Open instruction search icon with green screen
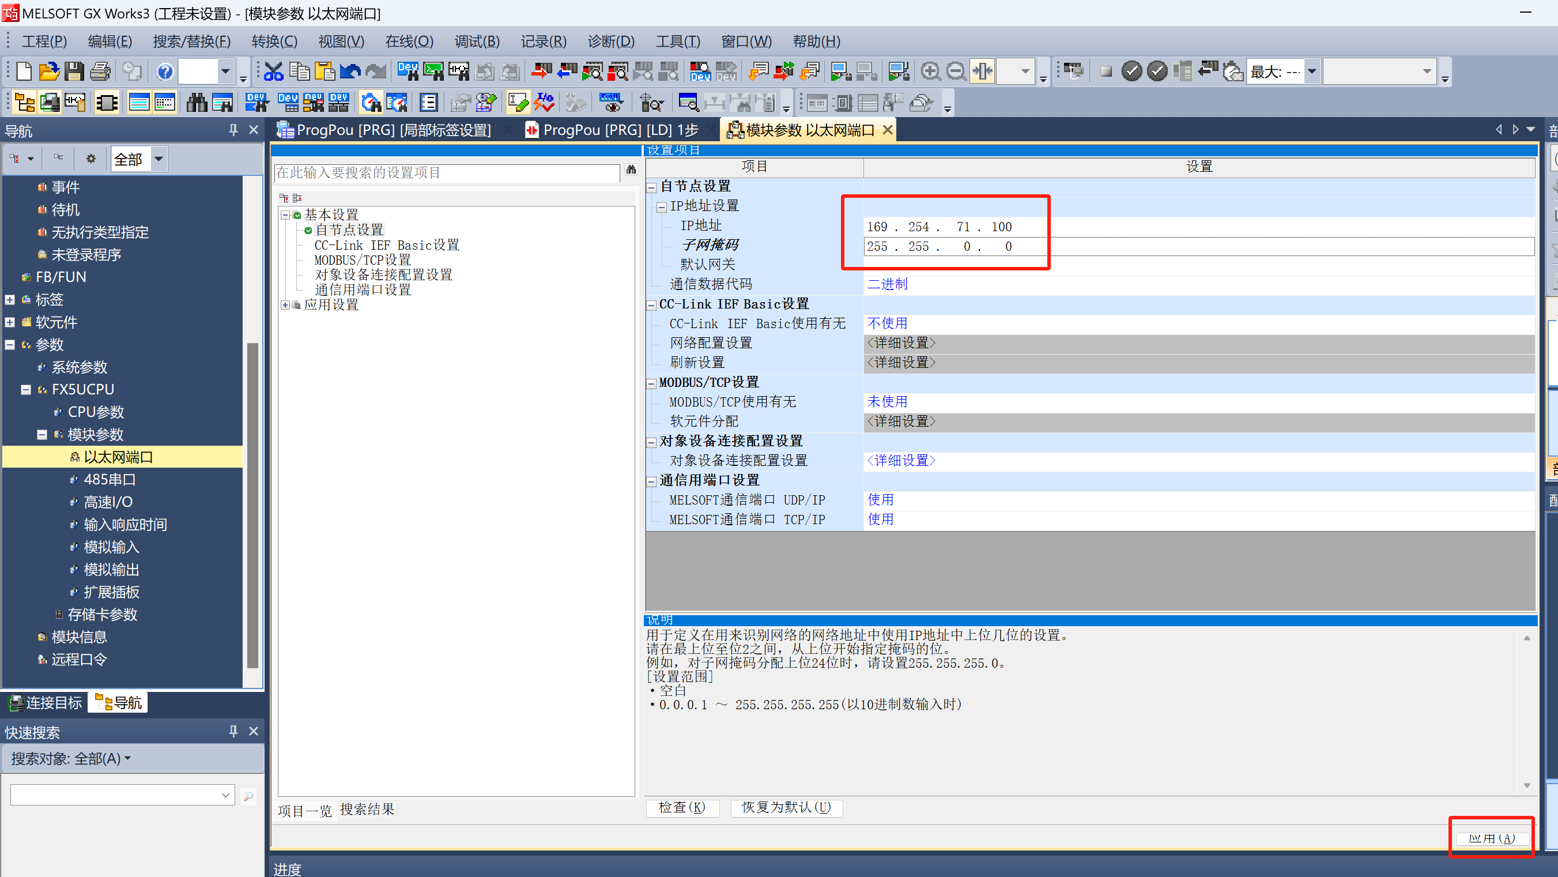This screenshot has height=877, width=1558. coord(433,72)
